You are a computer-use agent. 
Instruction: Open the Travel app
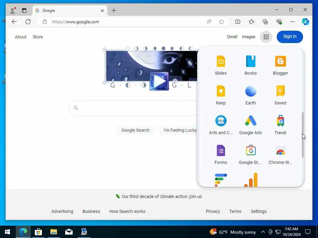280,125
